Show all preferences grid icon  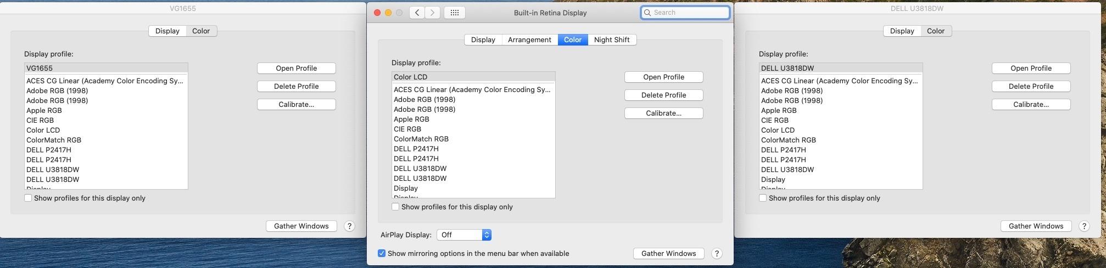coord(455,13)
